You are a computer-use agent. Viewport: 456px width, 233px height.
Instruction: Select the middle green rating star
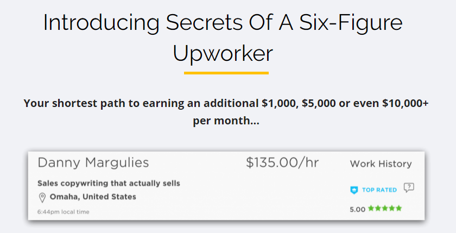(x=385, y=208)
